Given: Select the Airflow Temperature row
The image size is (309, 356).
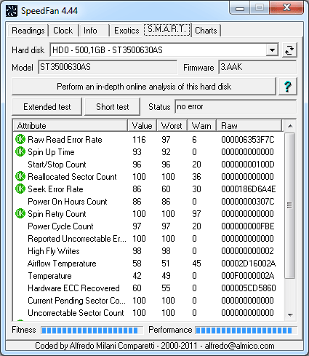Looking at the screenshot, I should coord(148,264).
